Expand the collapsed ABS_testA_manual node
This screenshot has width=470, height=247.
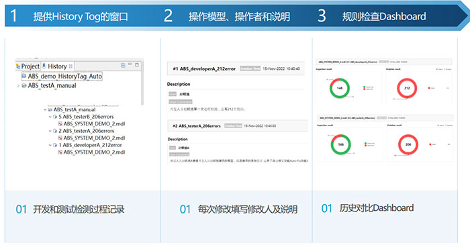pos(18,86)
